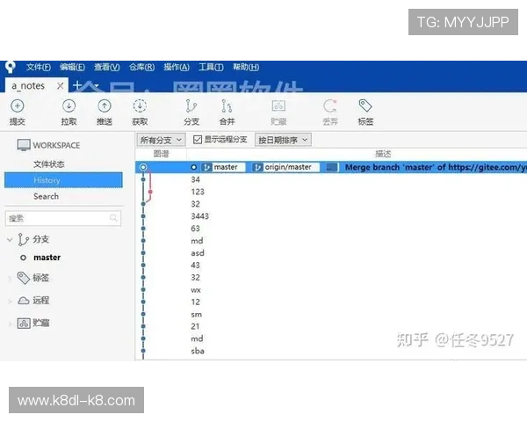Click the 分支 branch icon in sidebar
This screenshot has width=527, height=422.
pos(23,239)
